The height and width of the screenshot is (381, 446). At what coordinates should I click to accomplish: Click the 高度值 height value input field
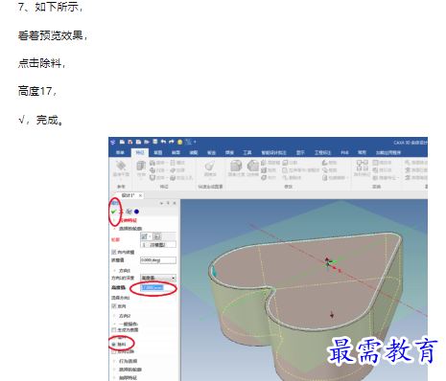158,288
